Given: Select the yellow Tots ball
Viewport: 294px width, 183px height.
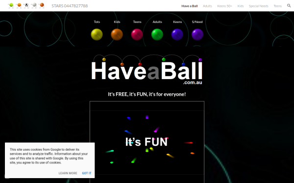Looking at the screenshot, I should click(x=97, y=35).
